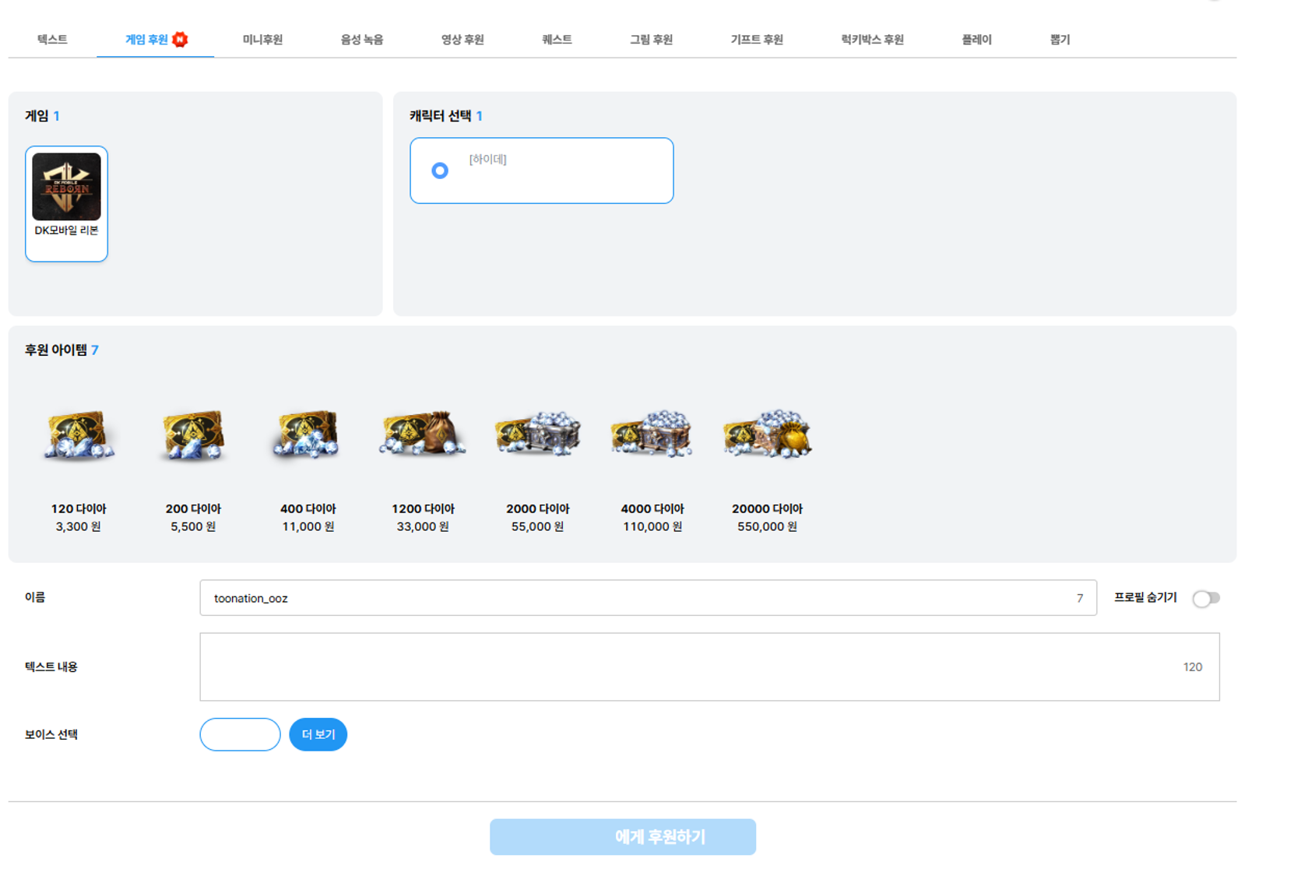The height and width of the screenshot is (876, 1294).
Task: Pick the 1200 다이아 pouch item
Action: 422,434
